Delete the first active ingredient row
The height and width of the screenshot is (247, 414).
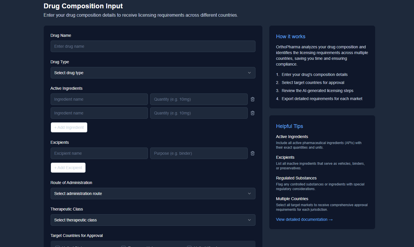(x=252, y=99)
